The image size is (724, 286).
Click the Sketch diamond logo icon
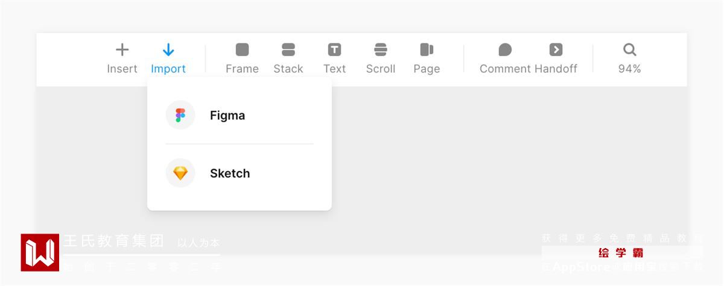[x=180, y=173]
